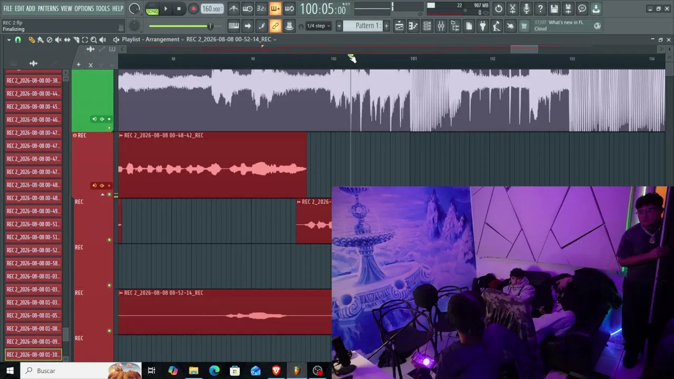Toggle the recording countdown
The height and width of the screenshot is (379, 674).
[261, 8]
